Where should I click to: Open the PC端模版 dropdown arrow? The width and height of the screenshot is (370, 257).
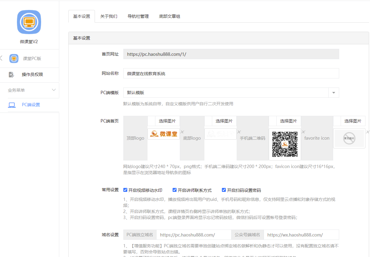334,93
